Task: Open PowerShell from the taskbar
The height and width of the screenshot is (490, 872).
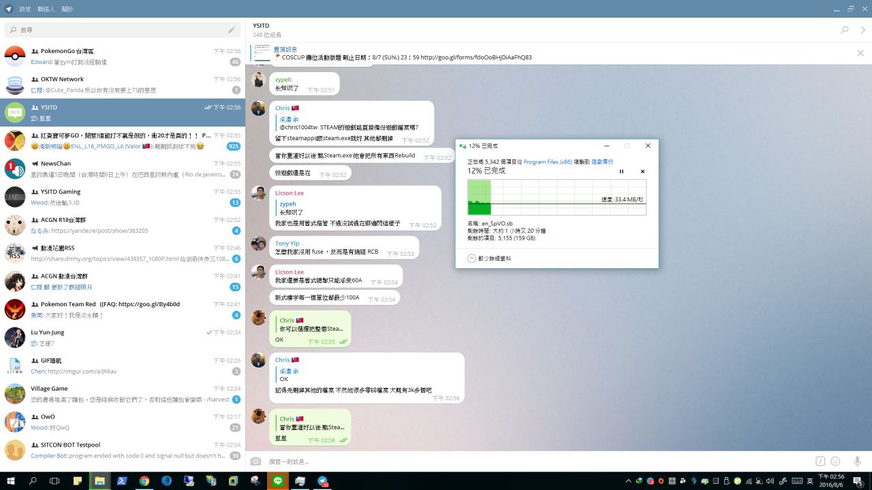Action: pos(122,480)
